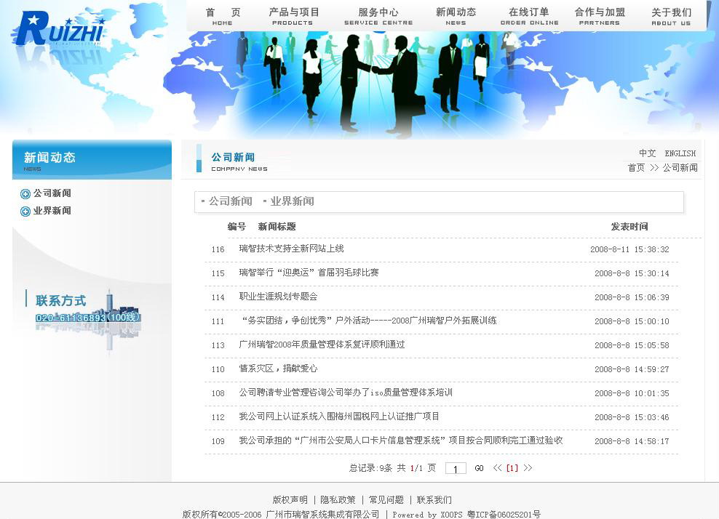Select page [1] in pagination
Screen dimensions: 719x519
(512, 468)
